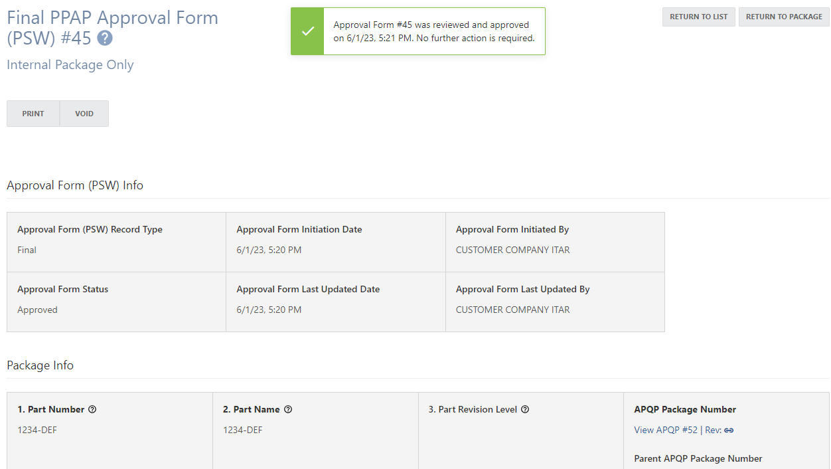Screen dimensions: 831x469
Task: Click the Approved status value
Action: [37, 310]
